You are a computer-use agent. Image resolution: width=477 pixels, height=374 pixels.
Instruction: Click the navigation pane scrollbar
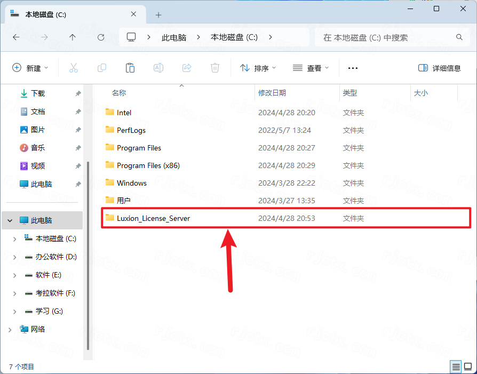(88, 256)
